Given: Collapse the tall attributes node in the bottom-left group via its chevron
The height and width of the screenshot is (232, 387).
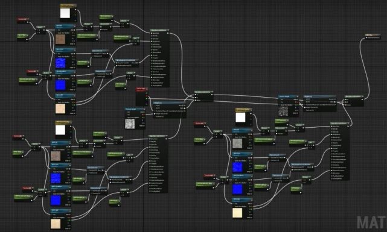Looking at the screenshot, I should [166, 136].
